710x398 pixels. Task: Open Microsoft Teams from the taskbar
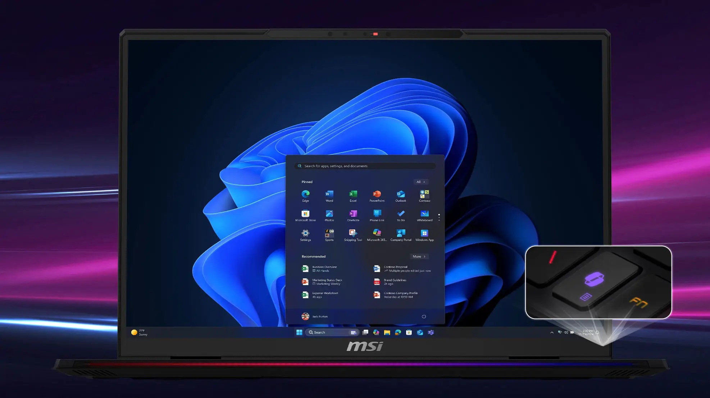(x=431, y=333)
